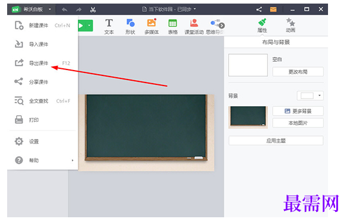Open 课堂活动 classroom activity tool
Image resolution: width=350 pixels, height=222 pixels.
point(194,27)
